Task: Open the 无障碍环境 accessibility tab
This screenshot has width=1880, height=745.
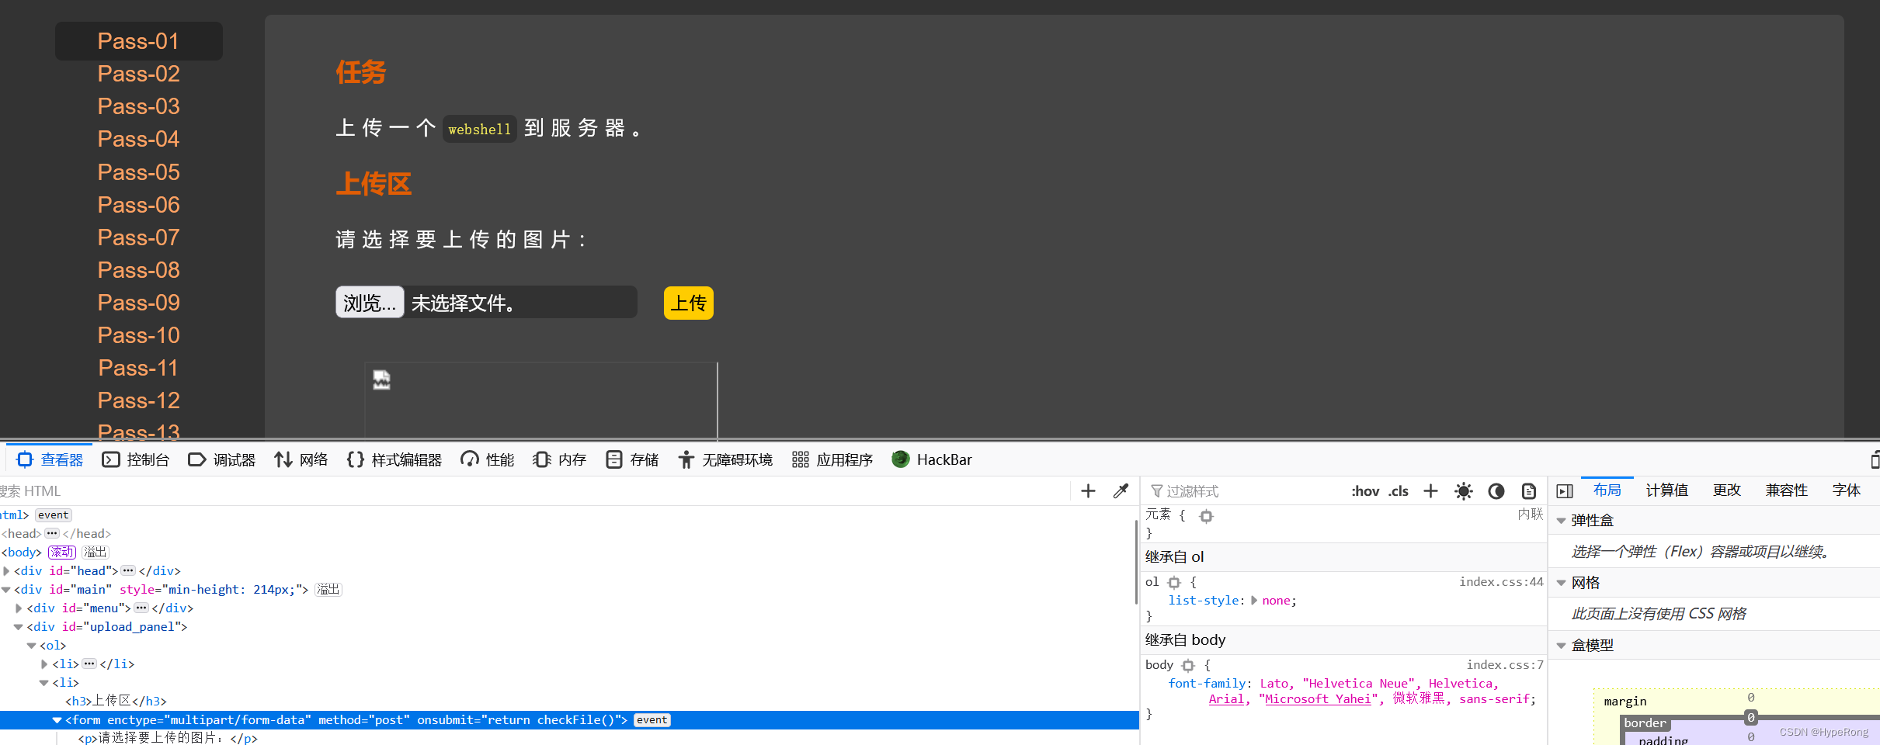Action: click(x=725, y=459)
